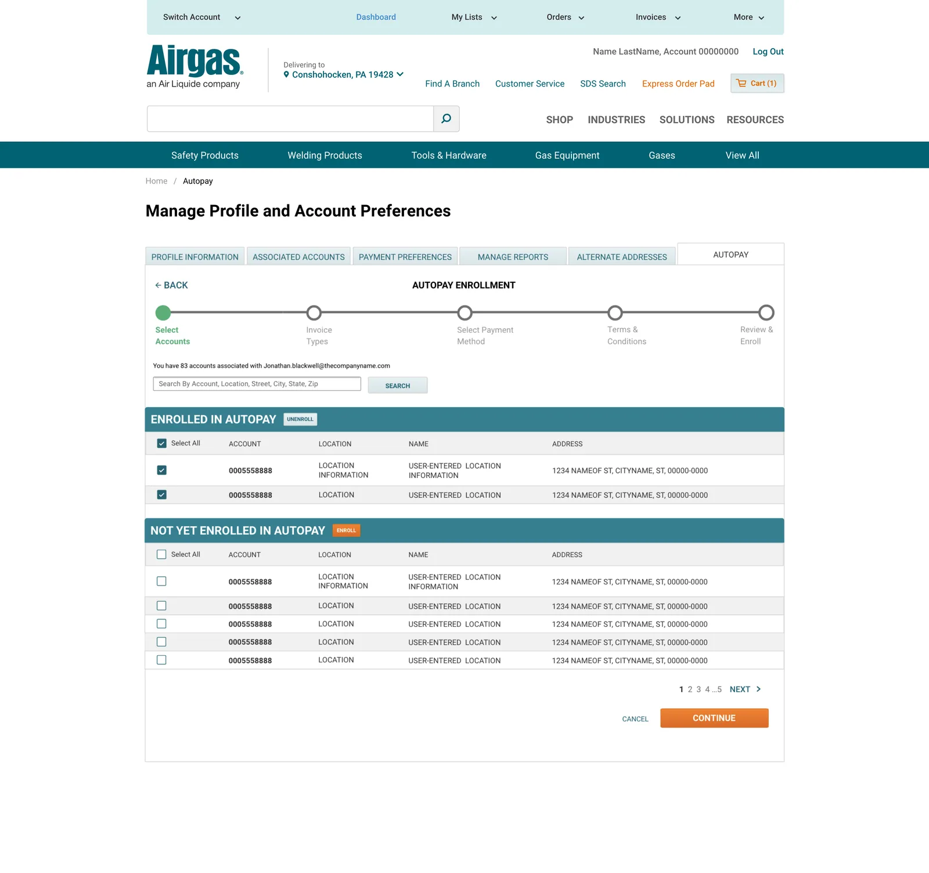This screenshot has height=873, width=929.
Task: Click BACK link
Action: click(171, 285)
